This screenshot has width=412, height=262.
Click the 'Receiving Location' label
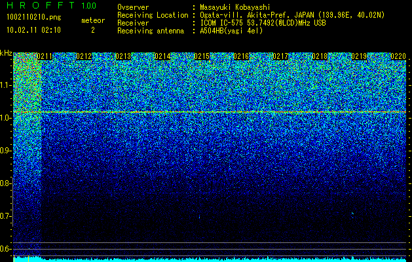point(153,15)
